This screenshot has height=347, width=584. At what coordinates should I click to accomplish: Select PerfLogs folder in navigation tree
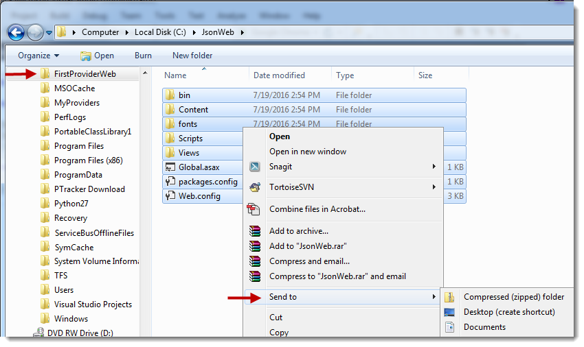tap(70, 117)
